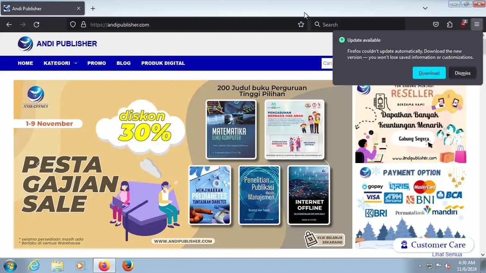
Task: Click the www.andipublisher.com text on banner
Action: (x=183, y=241)
